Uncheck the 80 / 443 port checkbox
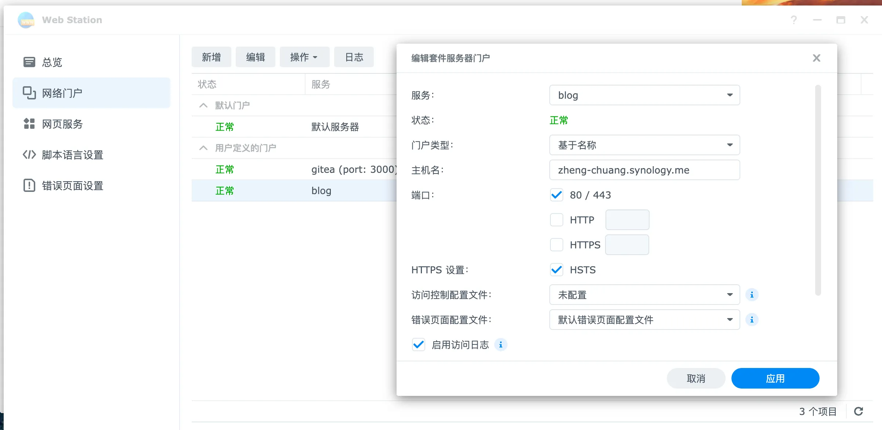This screenshot has height=430, width=882. coord(556,195)
